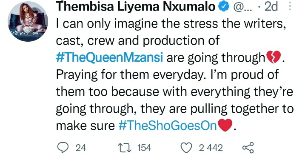The width and height of the screenshot is (305, 154).
Task: Click the truncated @... handle
Action: 242,7
